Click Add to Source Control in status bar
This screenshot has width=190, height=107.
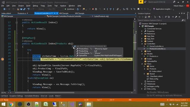tap(178, 100)
